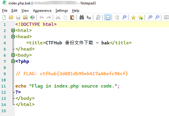
Task: Click the magnifier with target icon
Action: point(124,17)
